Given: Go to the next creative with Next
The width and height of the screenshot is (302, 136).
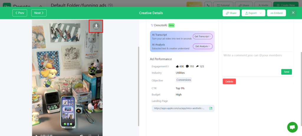Looking at the screenshot, I should (39, 13).
